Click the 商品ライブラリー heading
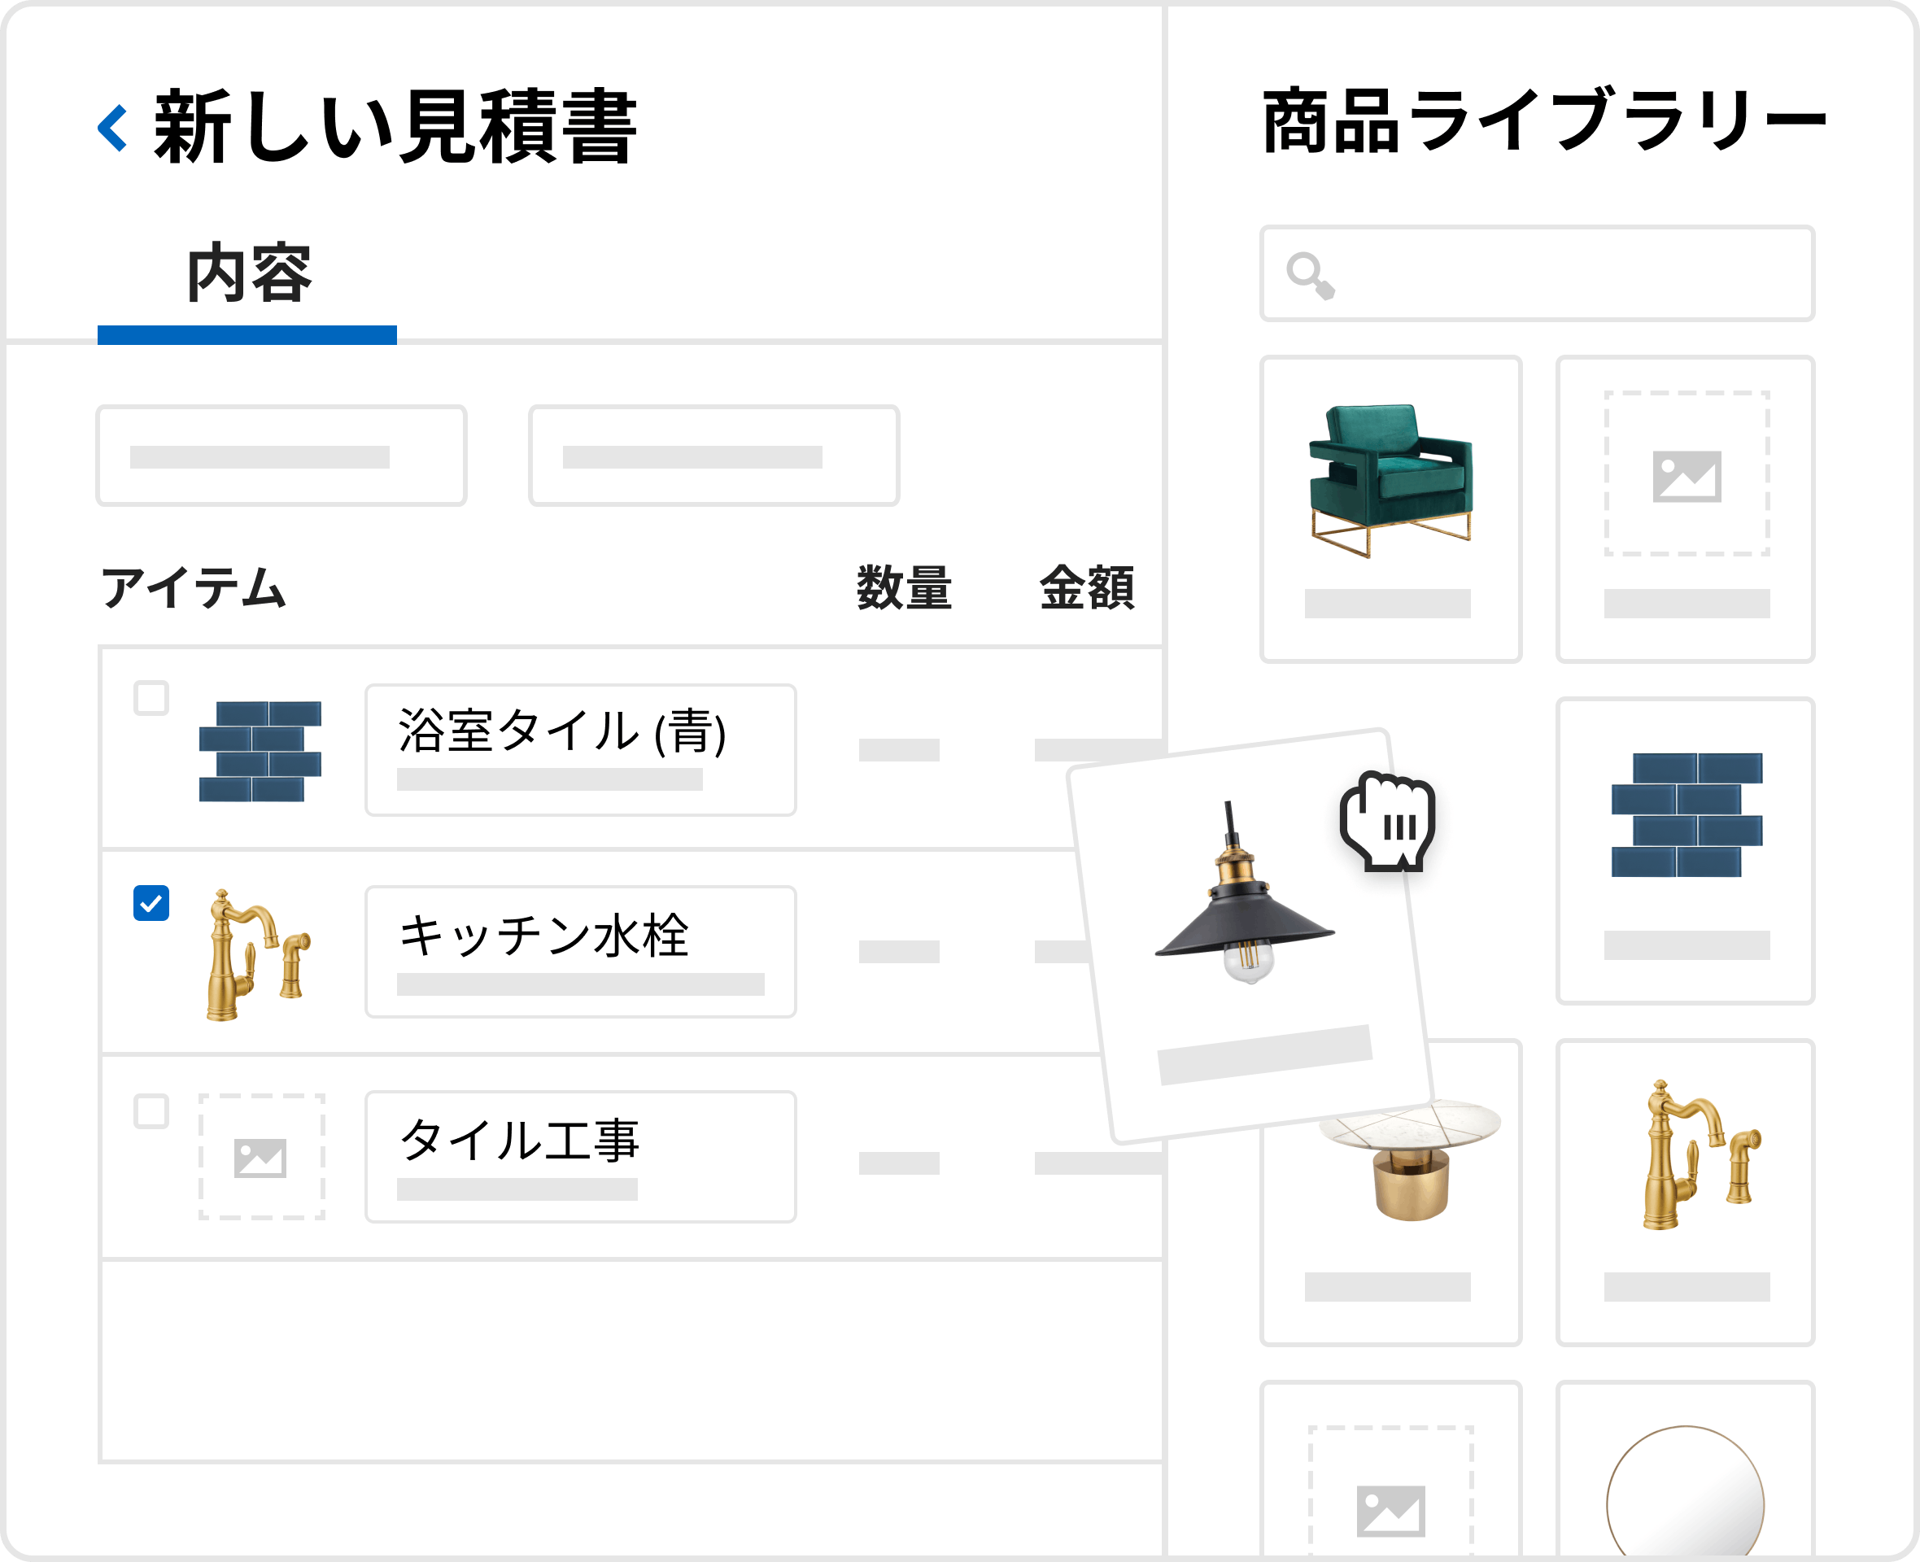 pyautogui.click(x=1544, y=120)
